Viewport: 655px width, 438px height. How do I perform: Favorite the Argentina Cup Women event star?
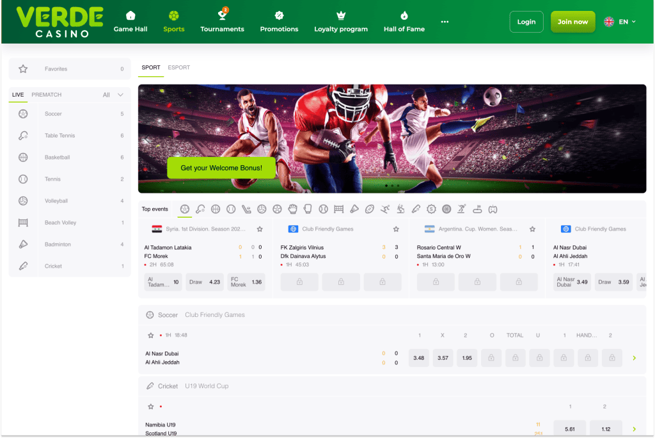coord(533,229)
